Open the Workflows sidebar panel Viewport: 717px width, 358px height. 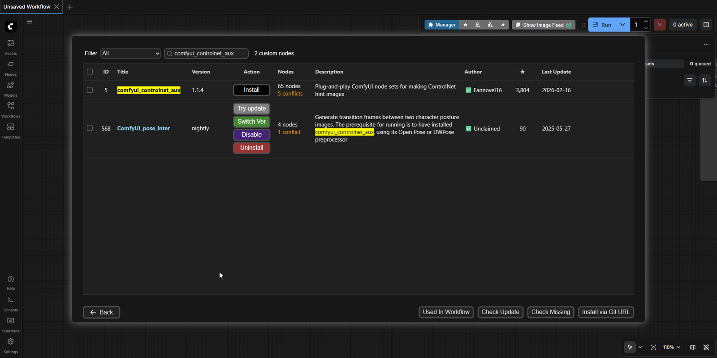(x=11, y=110)
